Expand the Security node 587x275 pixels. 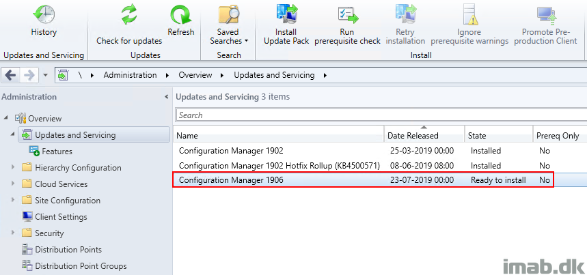click(13, 233)
